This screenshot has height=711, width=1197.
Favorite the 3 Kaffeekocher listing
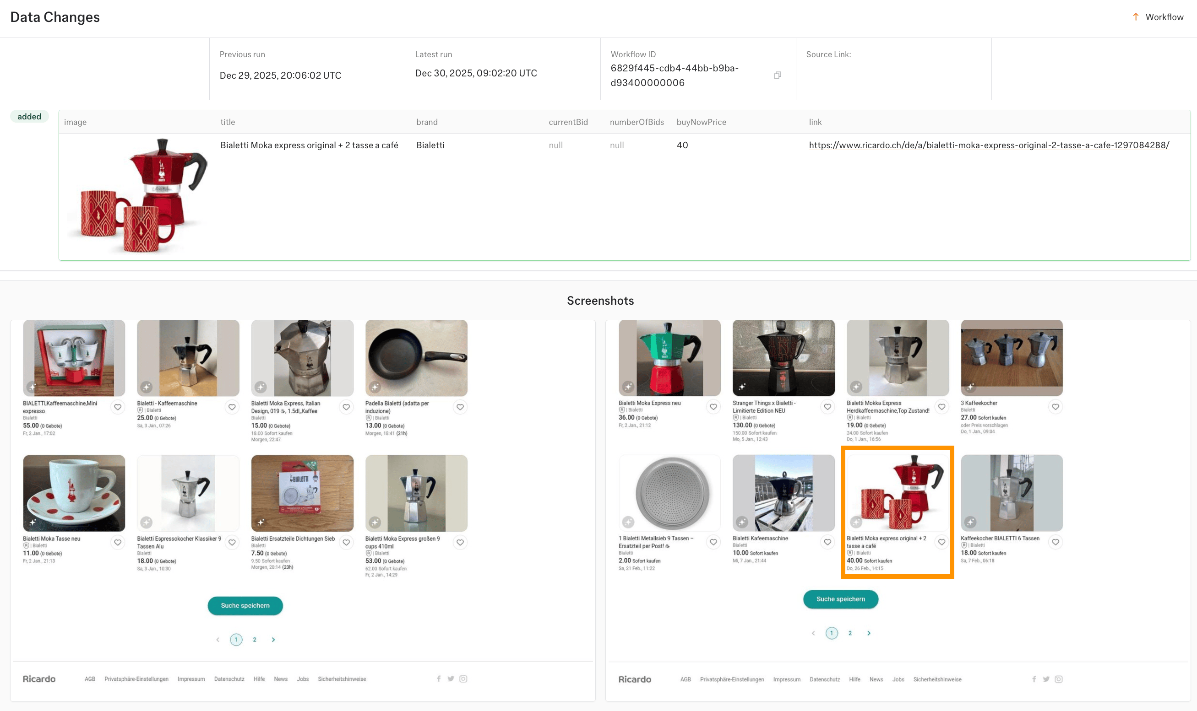[1056, 407]
